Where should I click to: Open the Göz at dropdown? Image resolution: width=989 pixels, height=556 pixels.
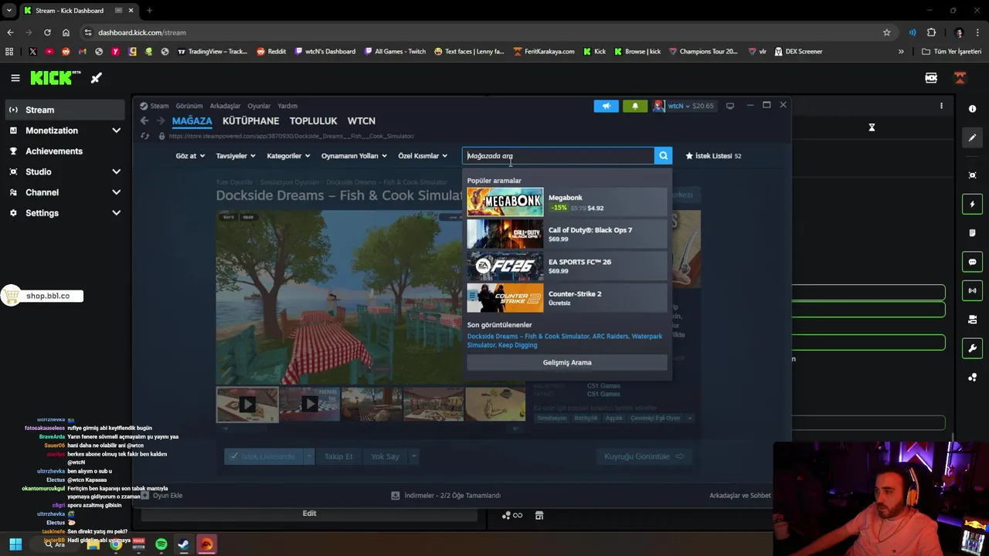[190, 156]
